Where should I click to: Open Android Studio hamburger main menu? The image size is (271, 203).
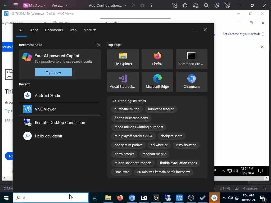tap(16, 5)
